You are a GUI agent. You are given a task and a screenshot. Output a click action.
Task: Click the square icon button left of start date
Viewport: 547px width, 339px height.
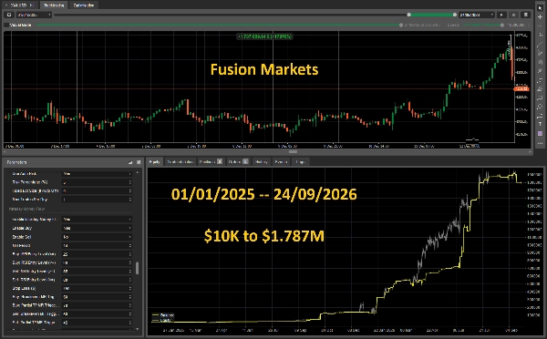(x=9, y=15)
